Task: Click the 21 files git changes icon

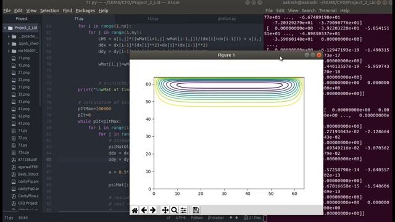Action: pyautogui.click(x=246, y=218)
